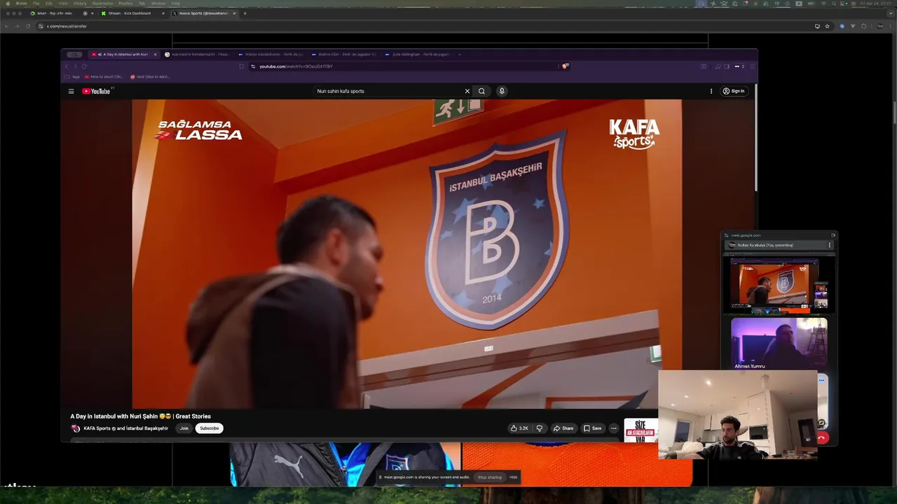The width and height of the screenshot is (897, 504).
Task: Open the Bookmarks menu in macOS menu bar
Action: click(x=102, y=3)
